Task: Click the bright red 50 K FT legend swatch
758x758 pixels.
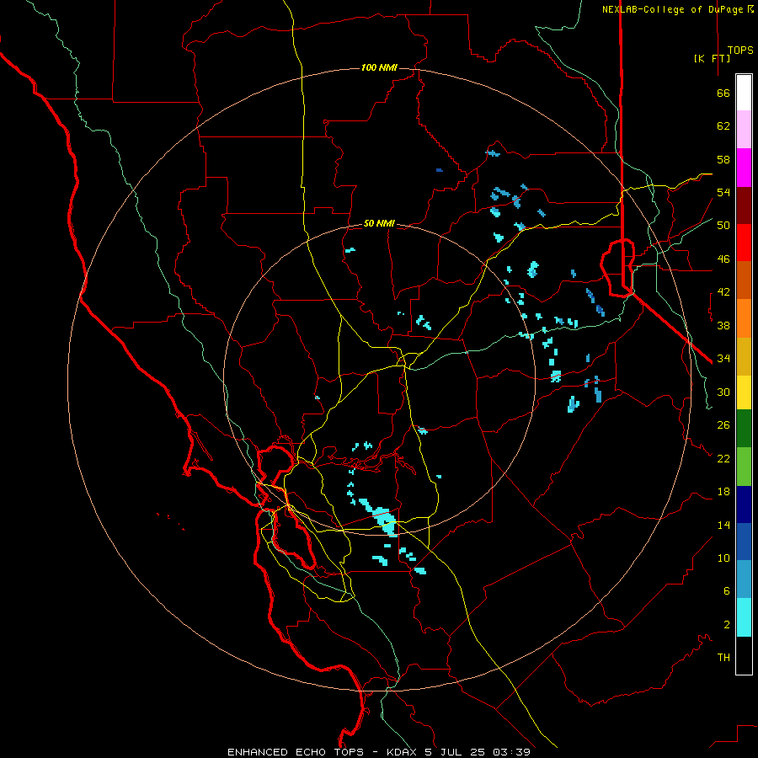Action: tap(744, 243)
